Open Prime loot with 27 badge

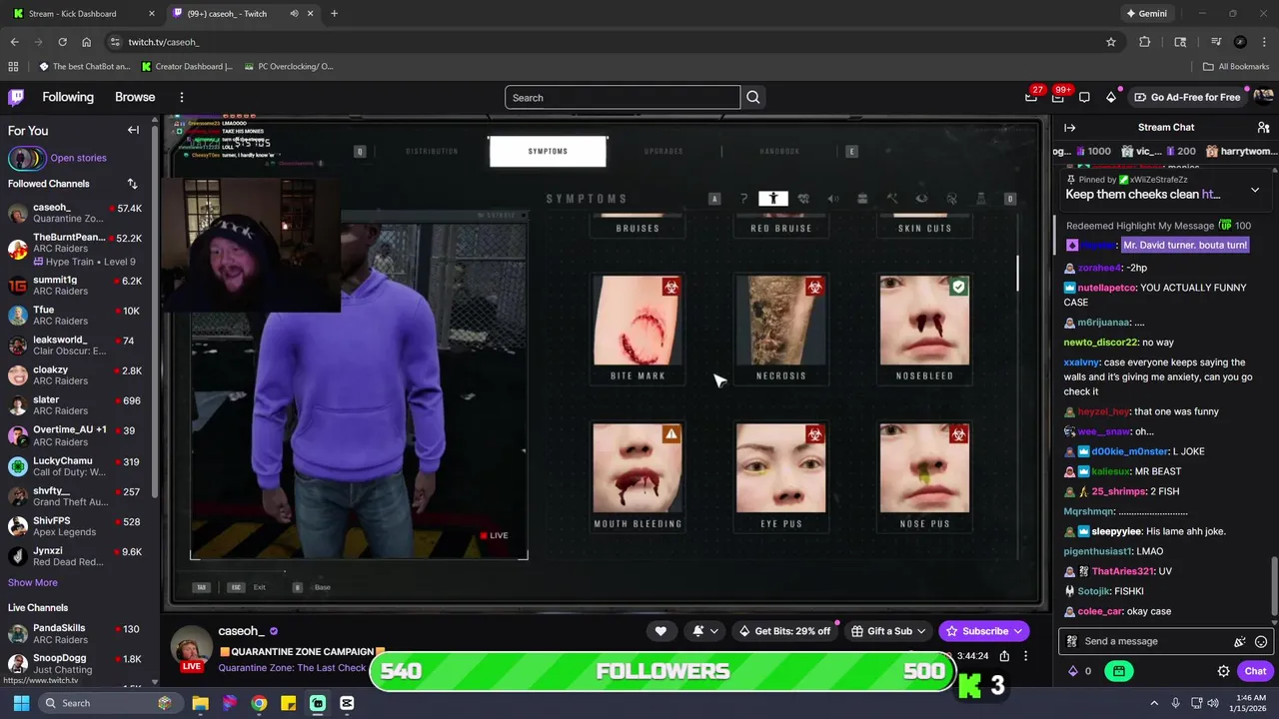[1032, 97]
